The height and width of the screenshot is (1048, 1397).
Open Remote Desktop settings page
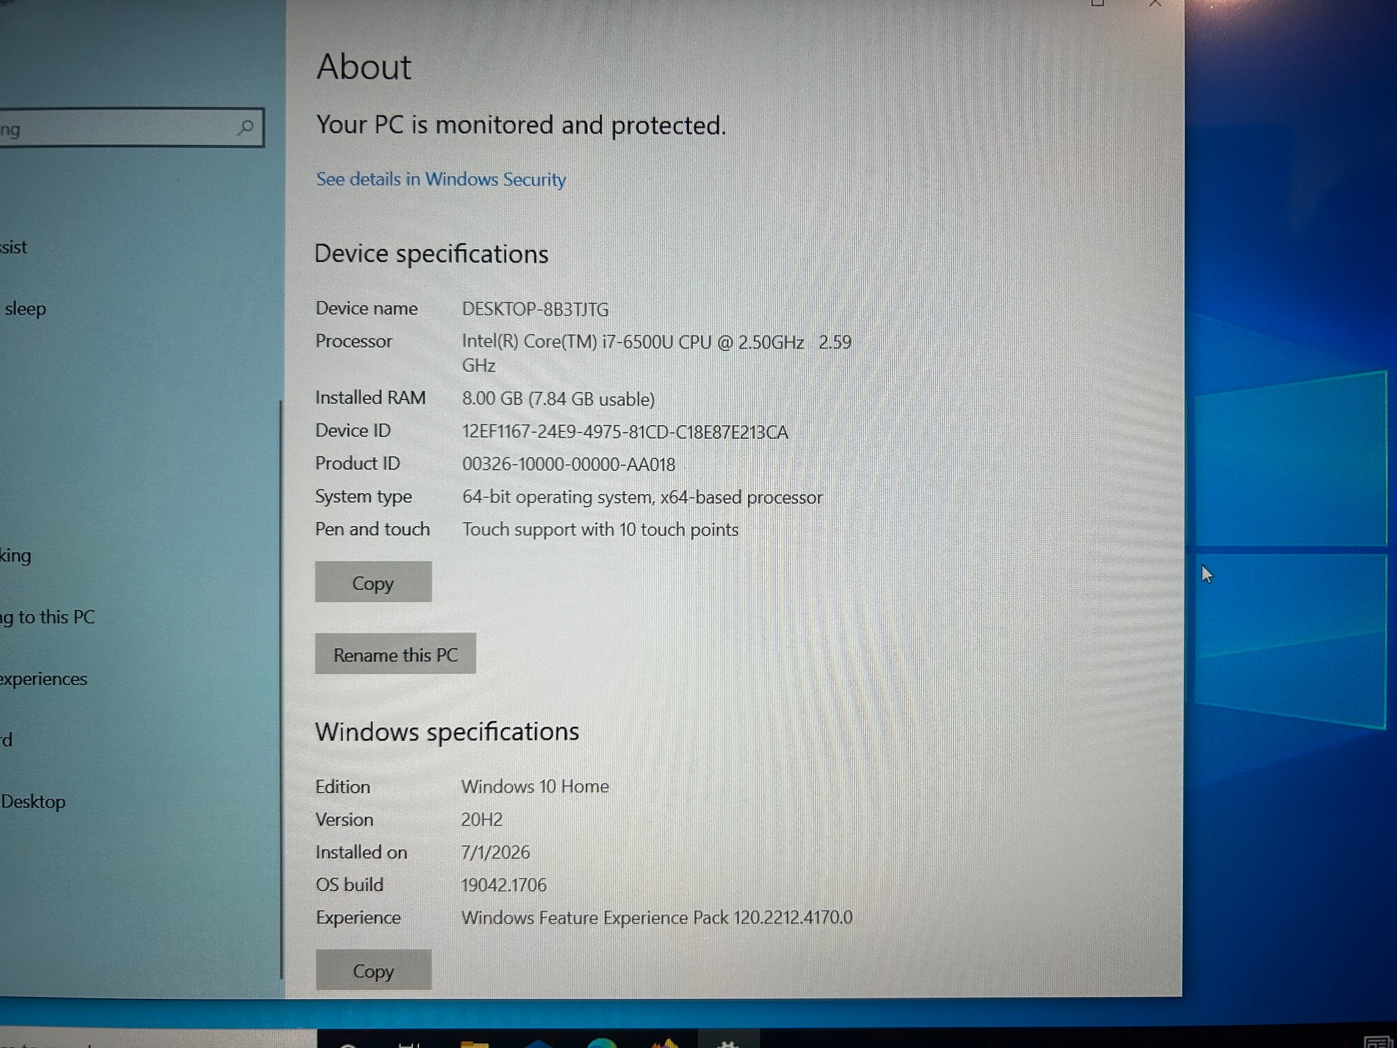coord(33,802)
